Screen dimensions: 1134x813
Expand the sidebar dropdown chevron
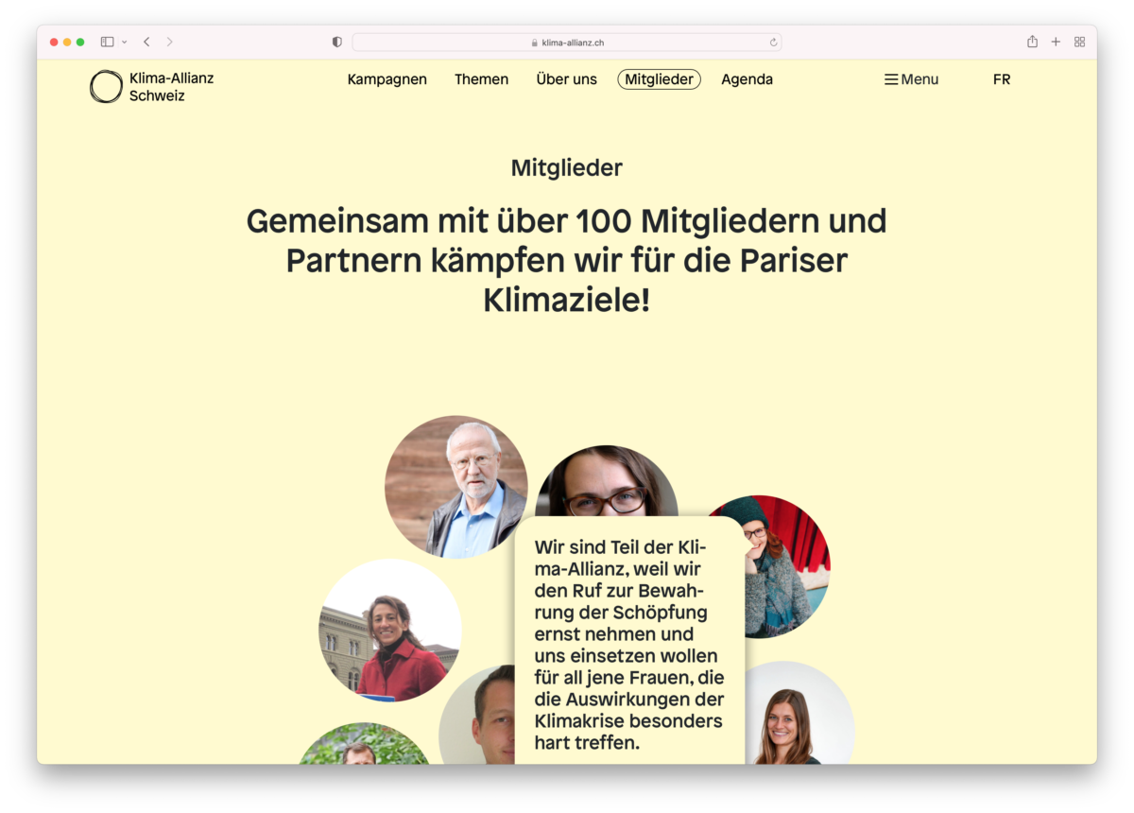coord(125,43)
